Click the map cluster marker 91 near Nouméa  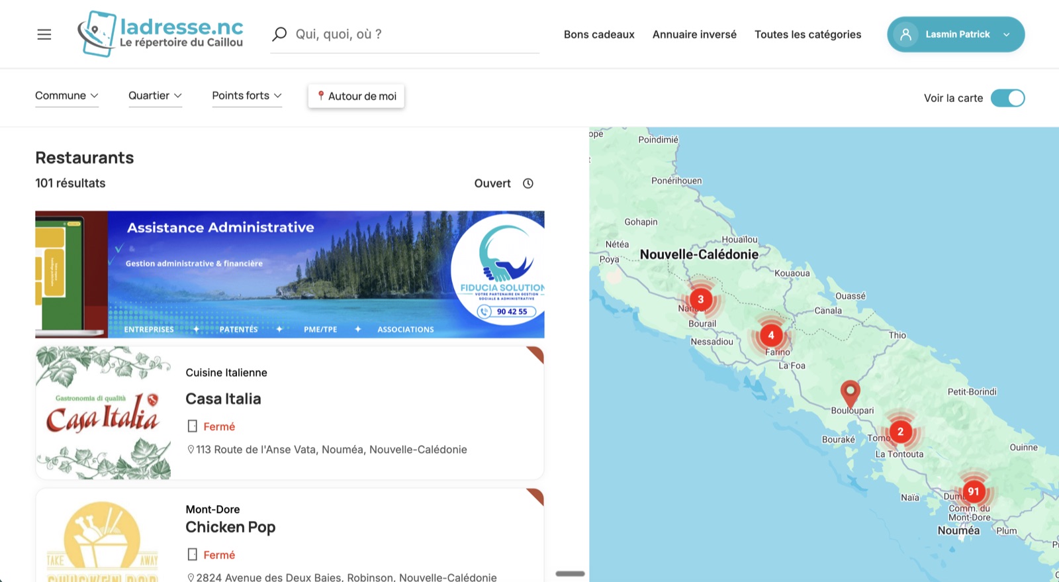973,491
